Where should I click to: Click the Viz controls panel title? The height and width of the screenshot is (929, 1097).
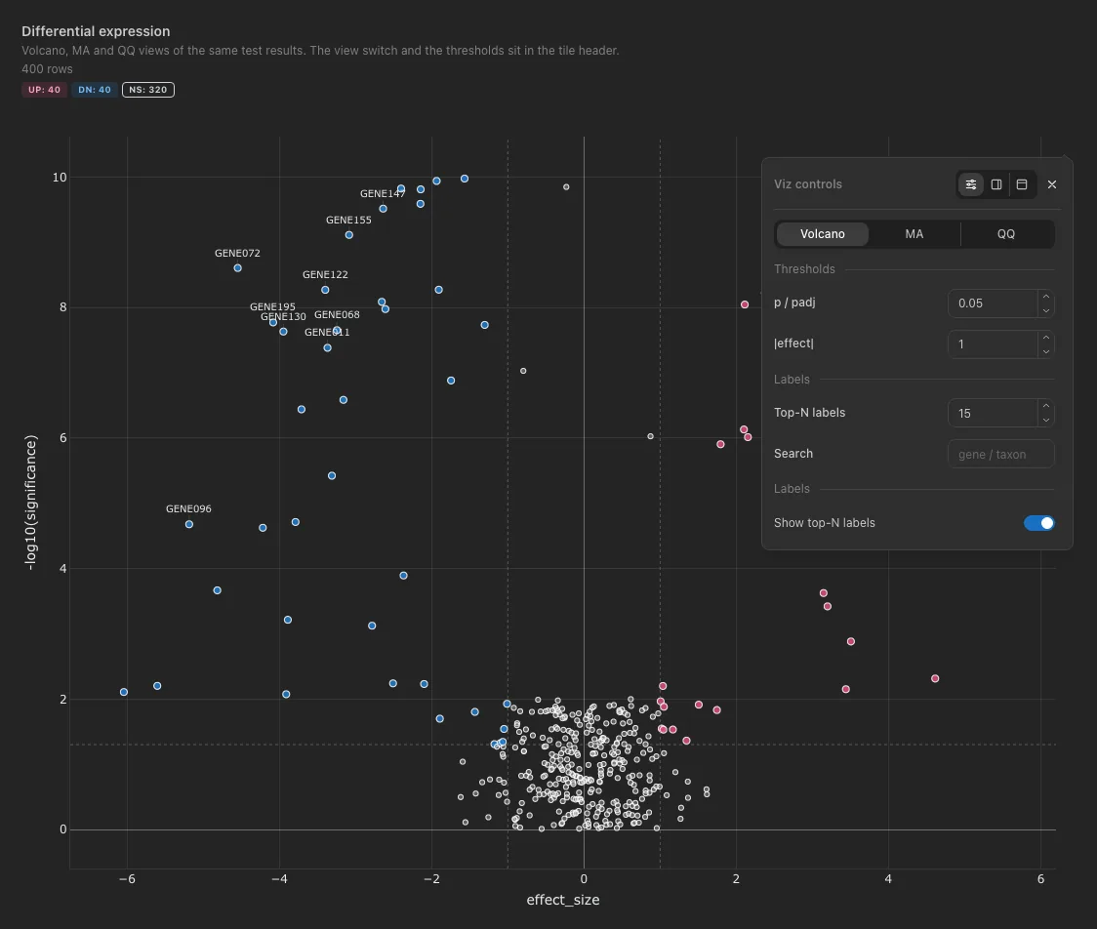coord(807,184)
